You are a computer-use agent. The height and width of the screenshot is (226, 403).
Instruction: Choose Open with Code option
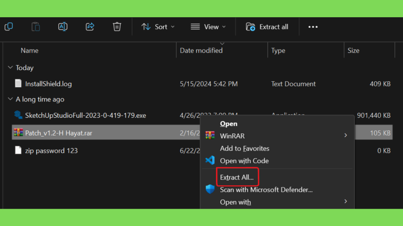[x=244, y=161]
